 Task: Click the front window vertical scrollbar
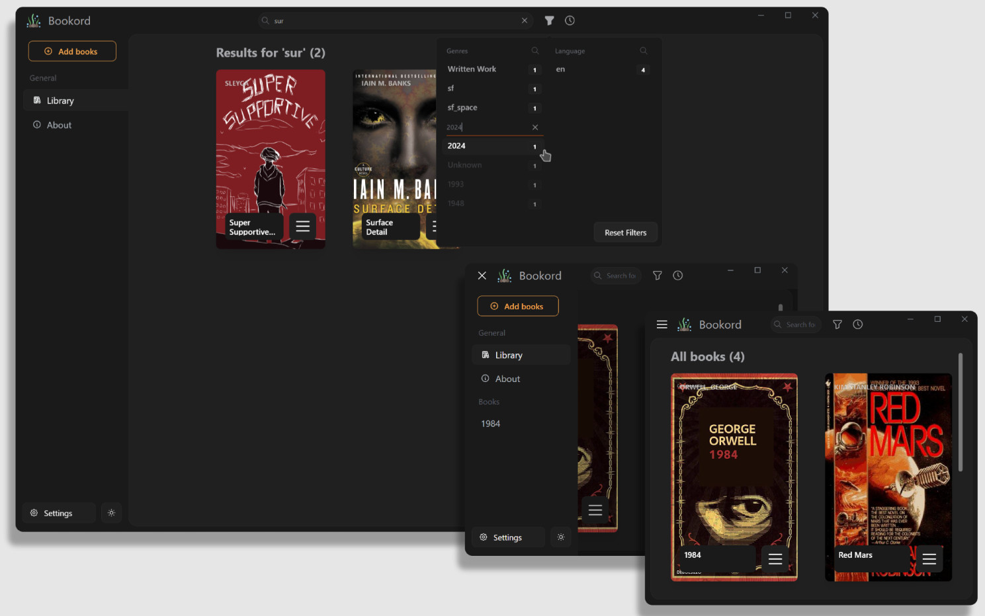[x=961, y=412]
